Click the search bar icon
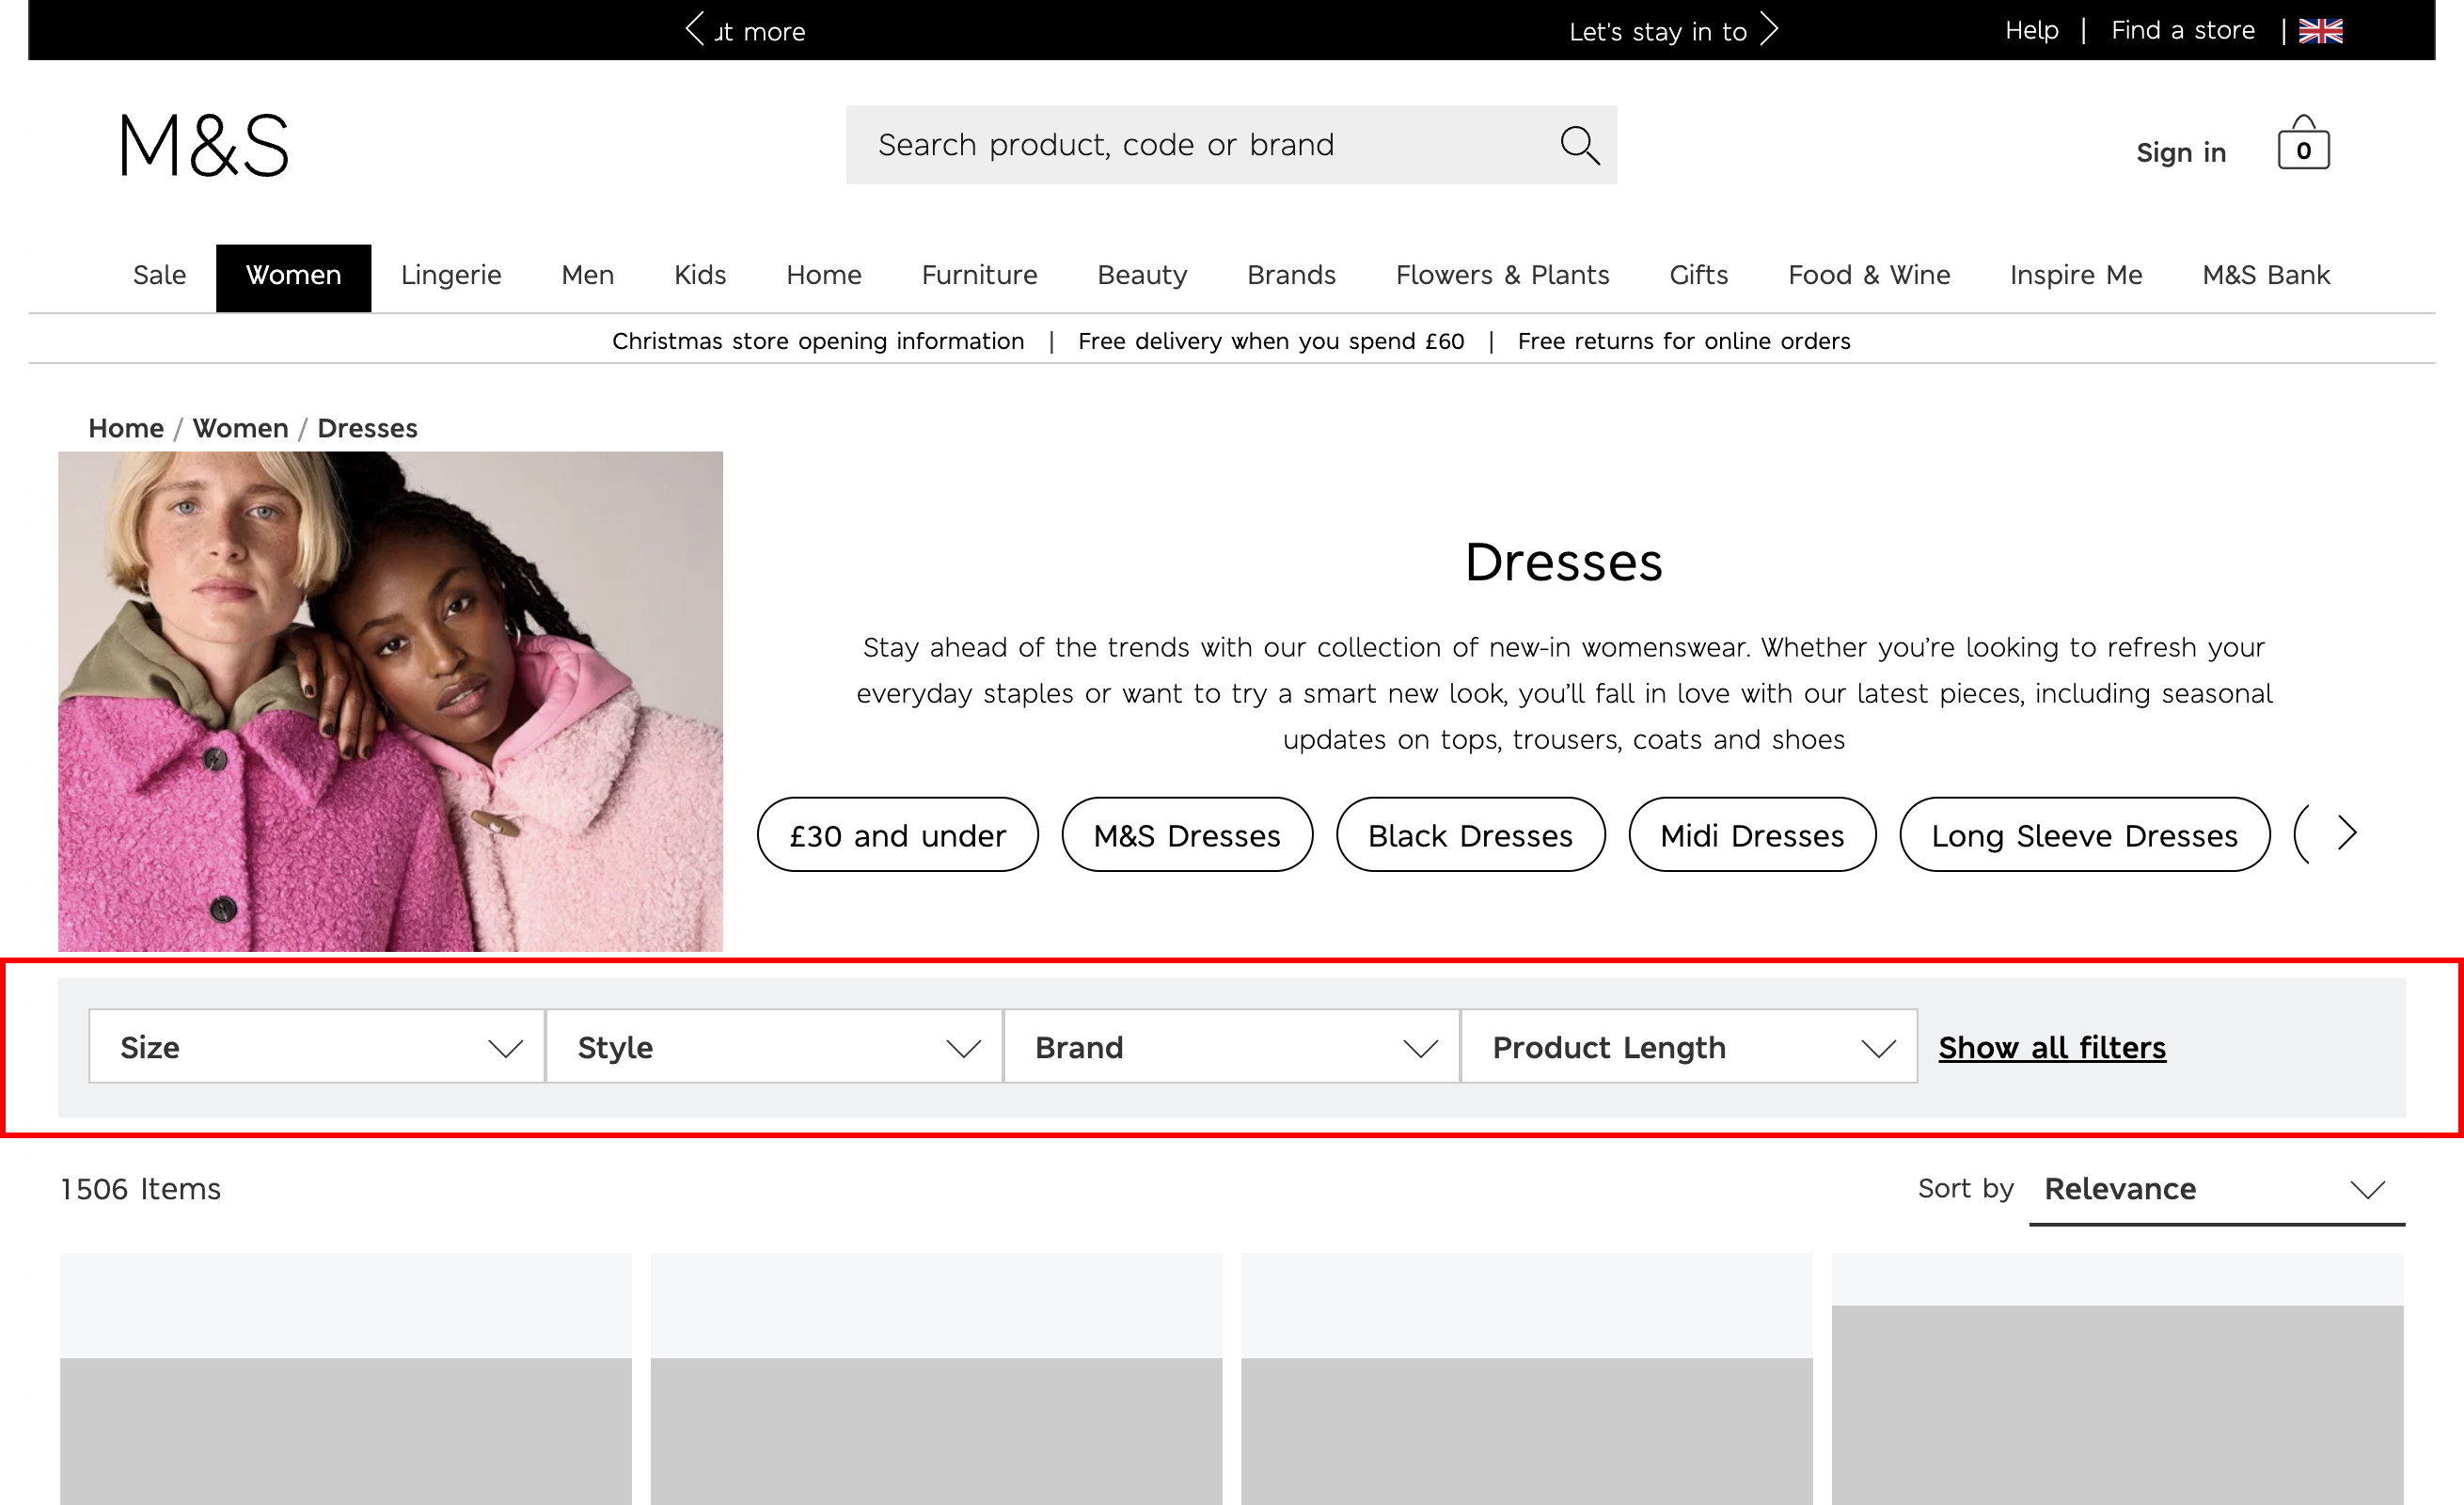Viewport: 2464px width, 1505px height. pyautogui.click(x=1577, y=144)
